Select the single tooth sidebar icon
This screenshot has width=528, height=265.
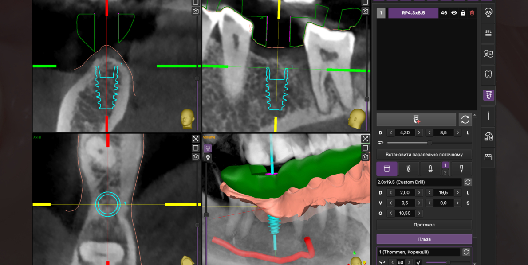click(x=489, y=74)
